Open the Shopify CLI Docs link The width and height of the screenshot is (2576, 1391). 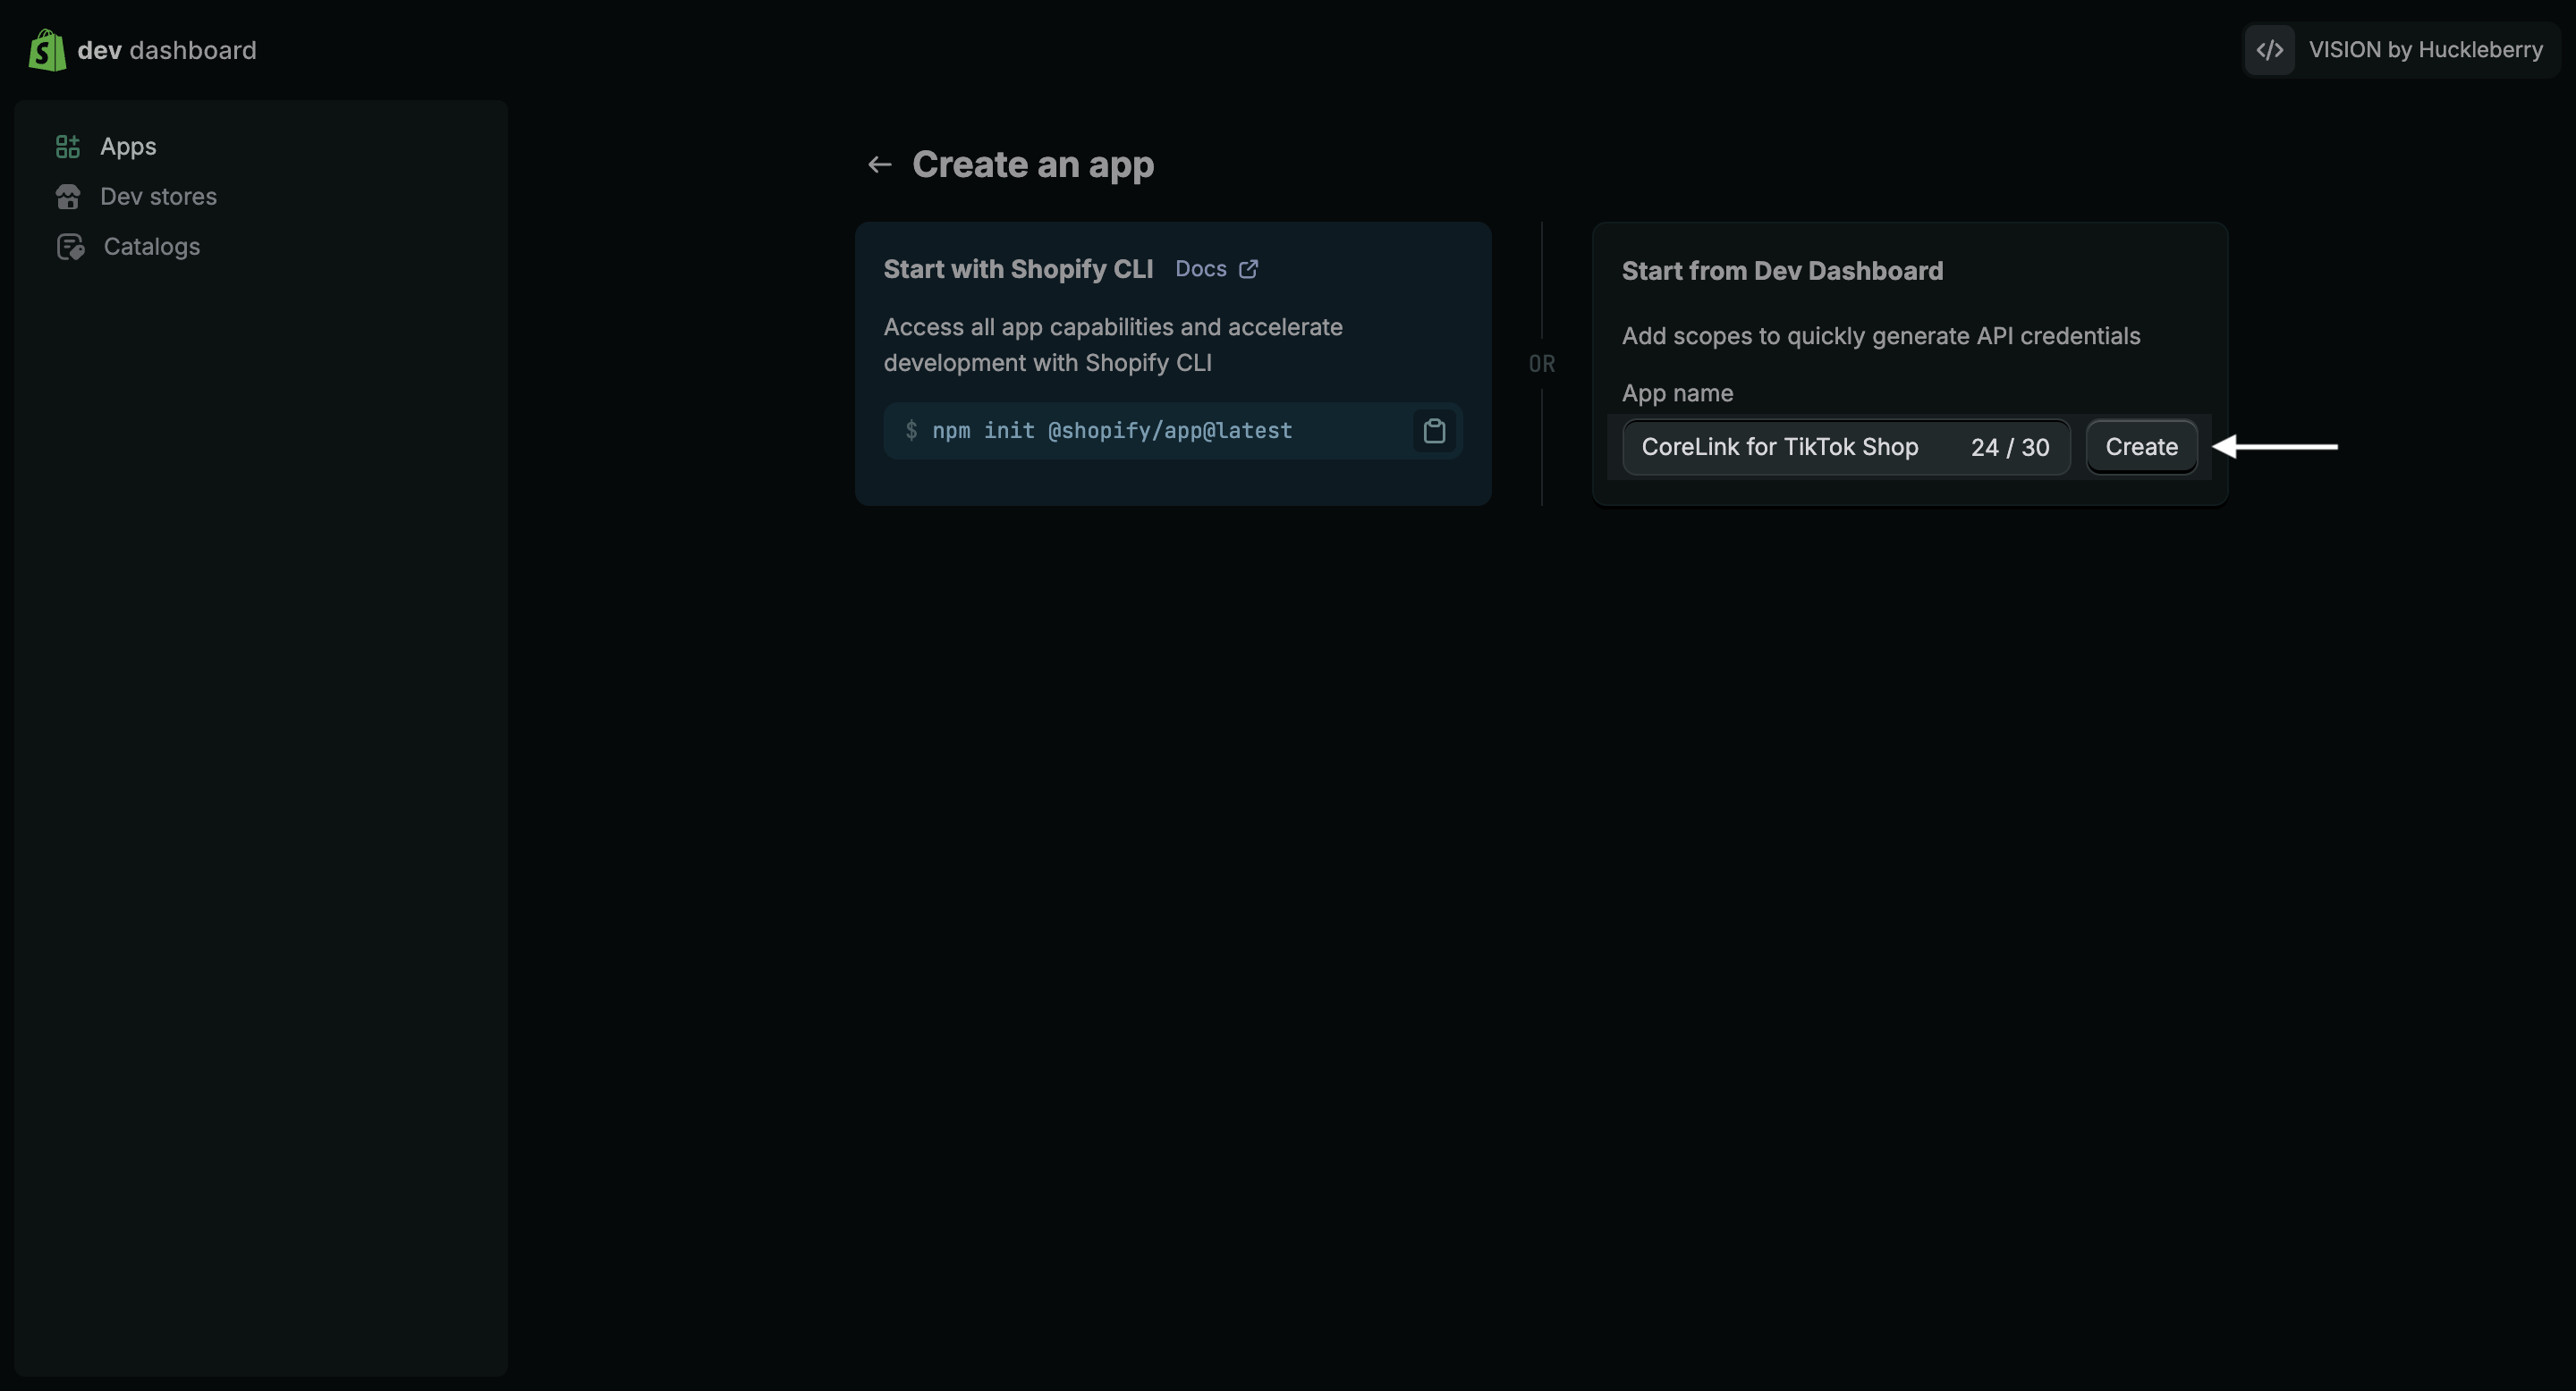tap(1200, 269)
